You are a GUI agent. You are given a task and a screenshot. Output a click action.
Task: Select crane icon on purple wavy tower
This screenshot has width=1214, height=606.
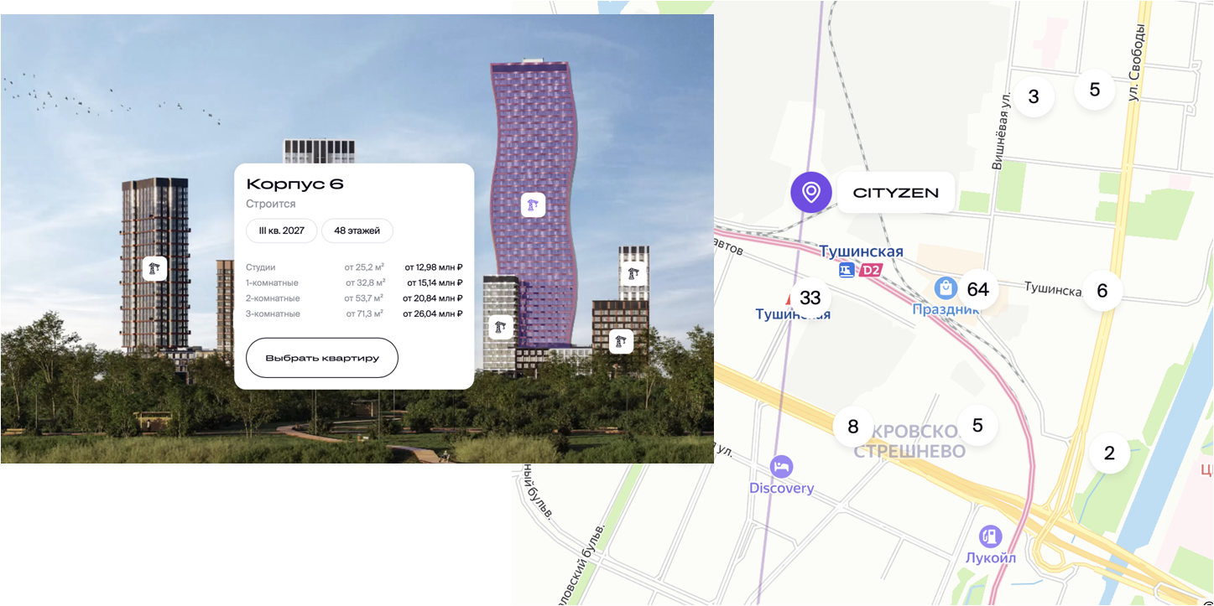pyautogui.click(x=533, y=205)
